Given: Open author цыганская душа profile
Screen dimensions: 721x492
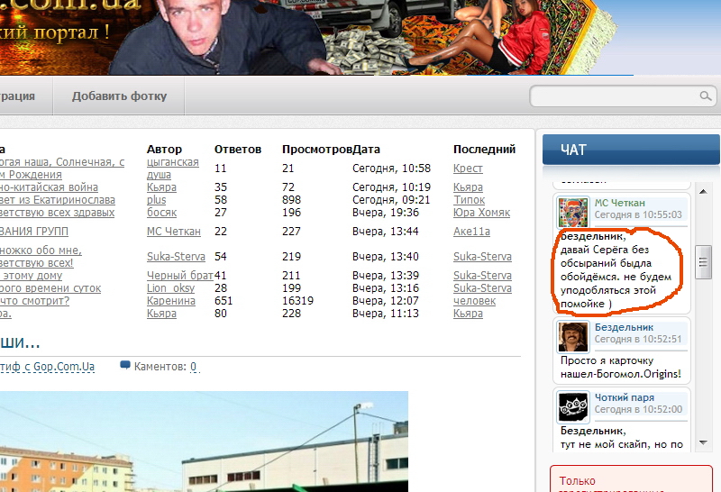Looking at the screenshot, I should tap(173, 169).
